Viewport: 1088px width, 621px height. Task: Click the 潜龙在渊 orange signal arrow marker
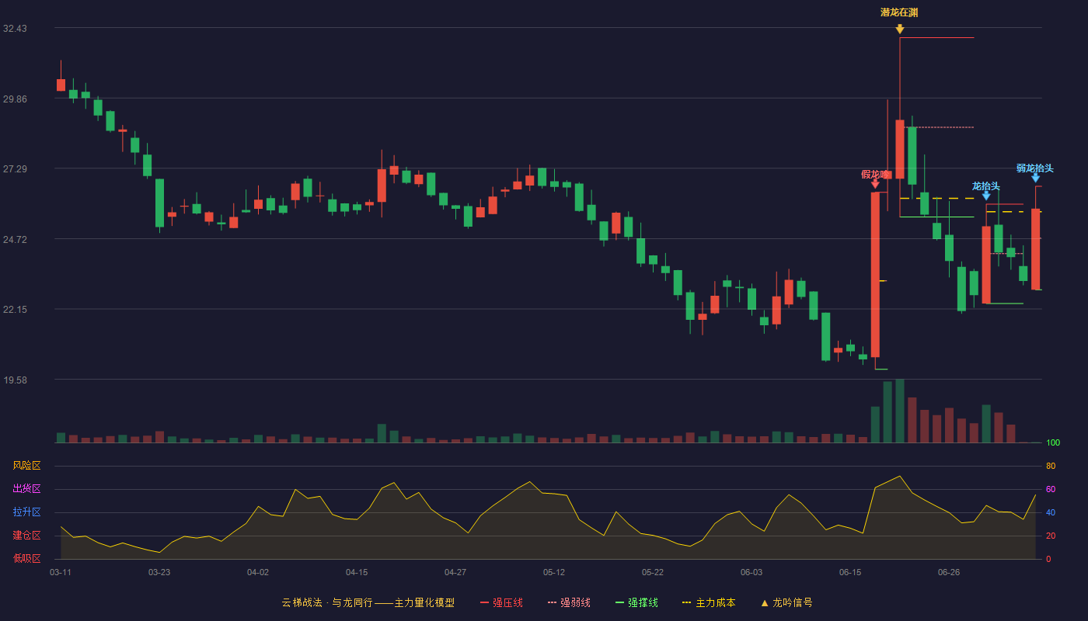(899, 29)
